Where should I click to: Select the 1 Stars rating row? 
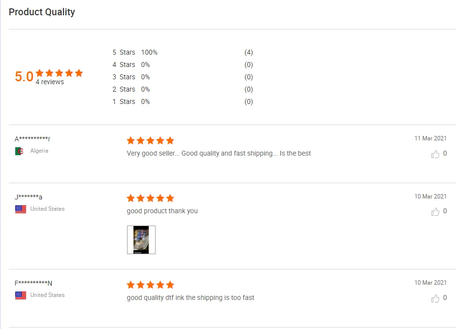tap(124, 101)
